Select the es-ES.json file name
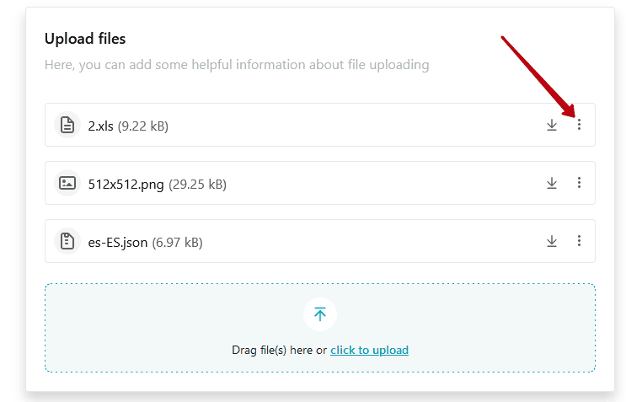Image resolution: width=626 pixels, height=402 pixels. pos(118,243)
